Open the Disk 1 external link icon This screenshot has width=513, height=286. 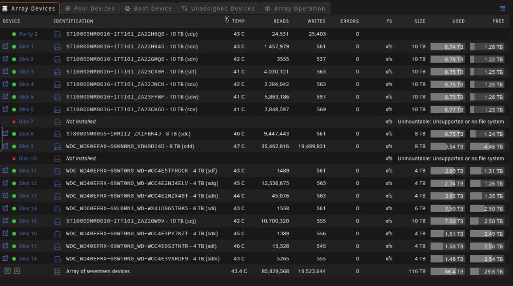tap(5, 46)
